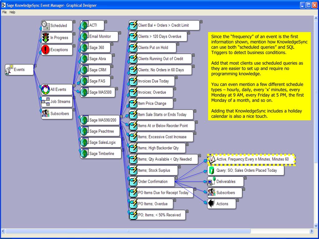Select Items; Stock Surplus event
The height and width of the screenshot is (239, 319).
(153, 170)
